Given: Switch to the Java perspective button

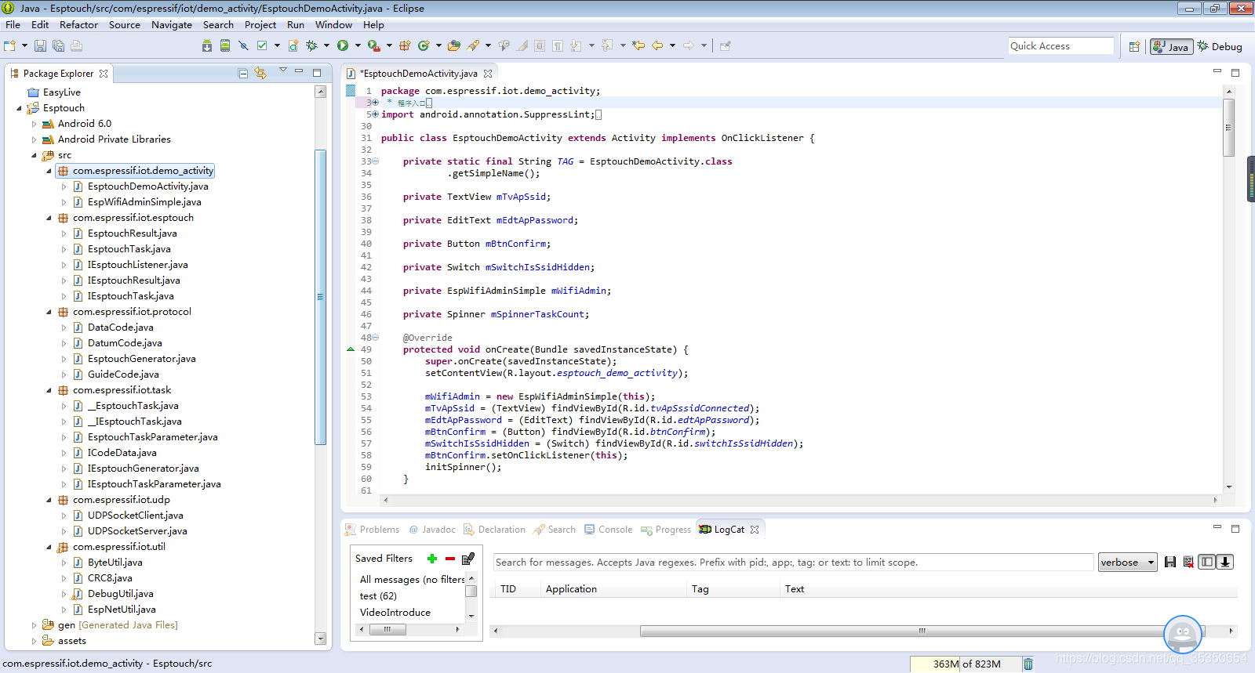Looking at the screenshot, I should pyautogui.click(x=1171, y=47).
